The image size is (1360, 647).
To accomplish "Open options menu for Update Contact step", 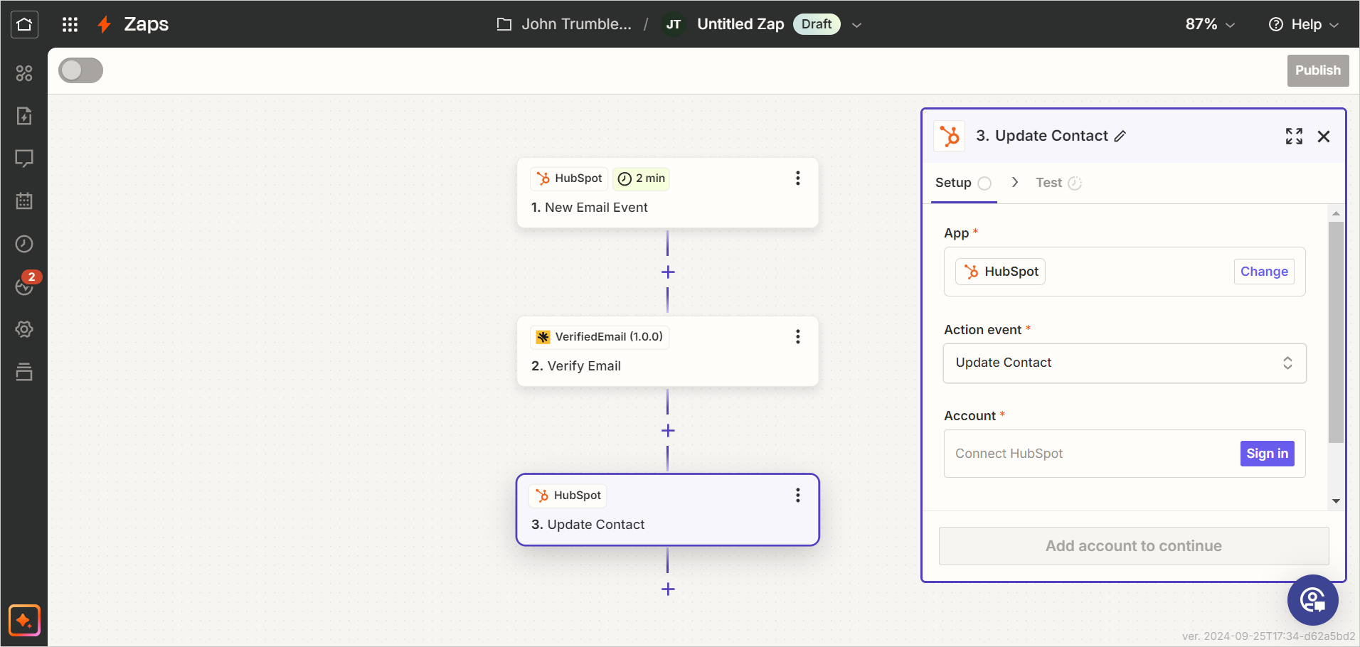I will (798, 496).
